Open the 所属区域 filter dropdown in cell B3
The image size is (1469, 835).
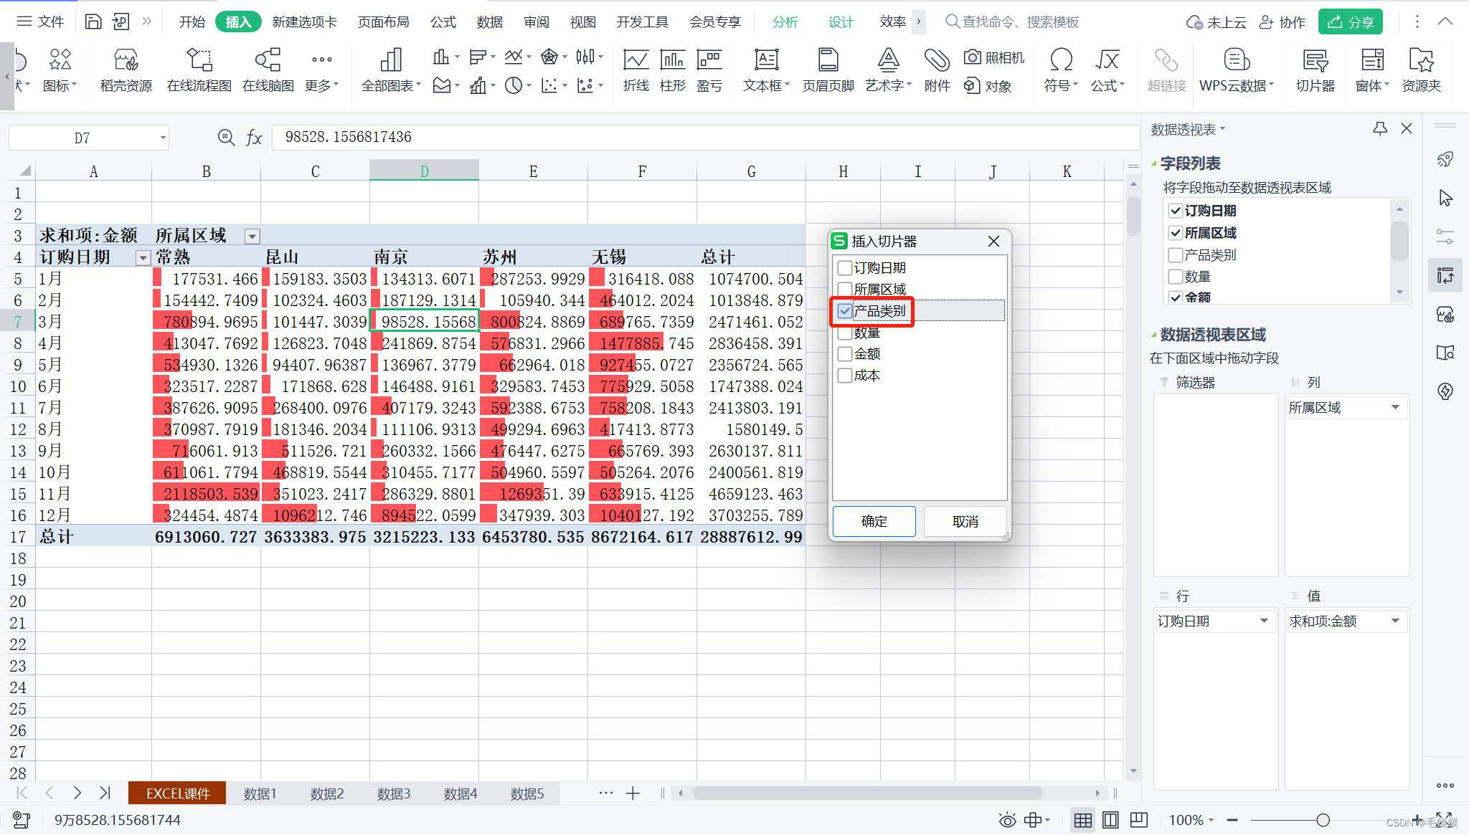pos(252,236)
